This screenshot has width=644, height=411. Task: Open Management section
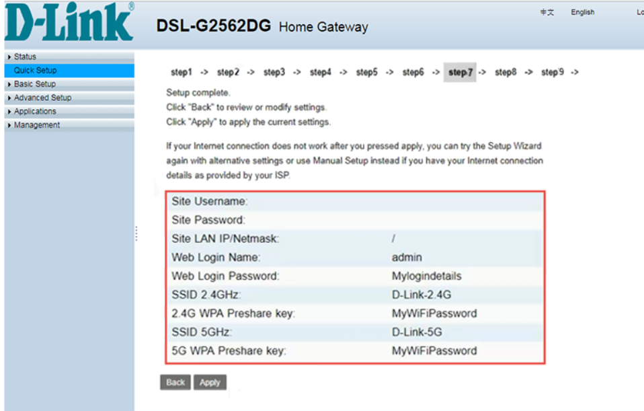37,125
